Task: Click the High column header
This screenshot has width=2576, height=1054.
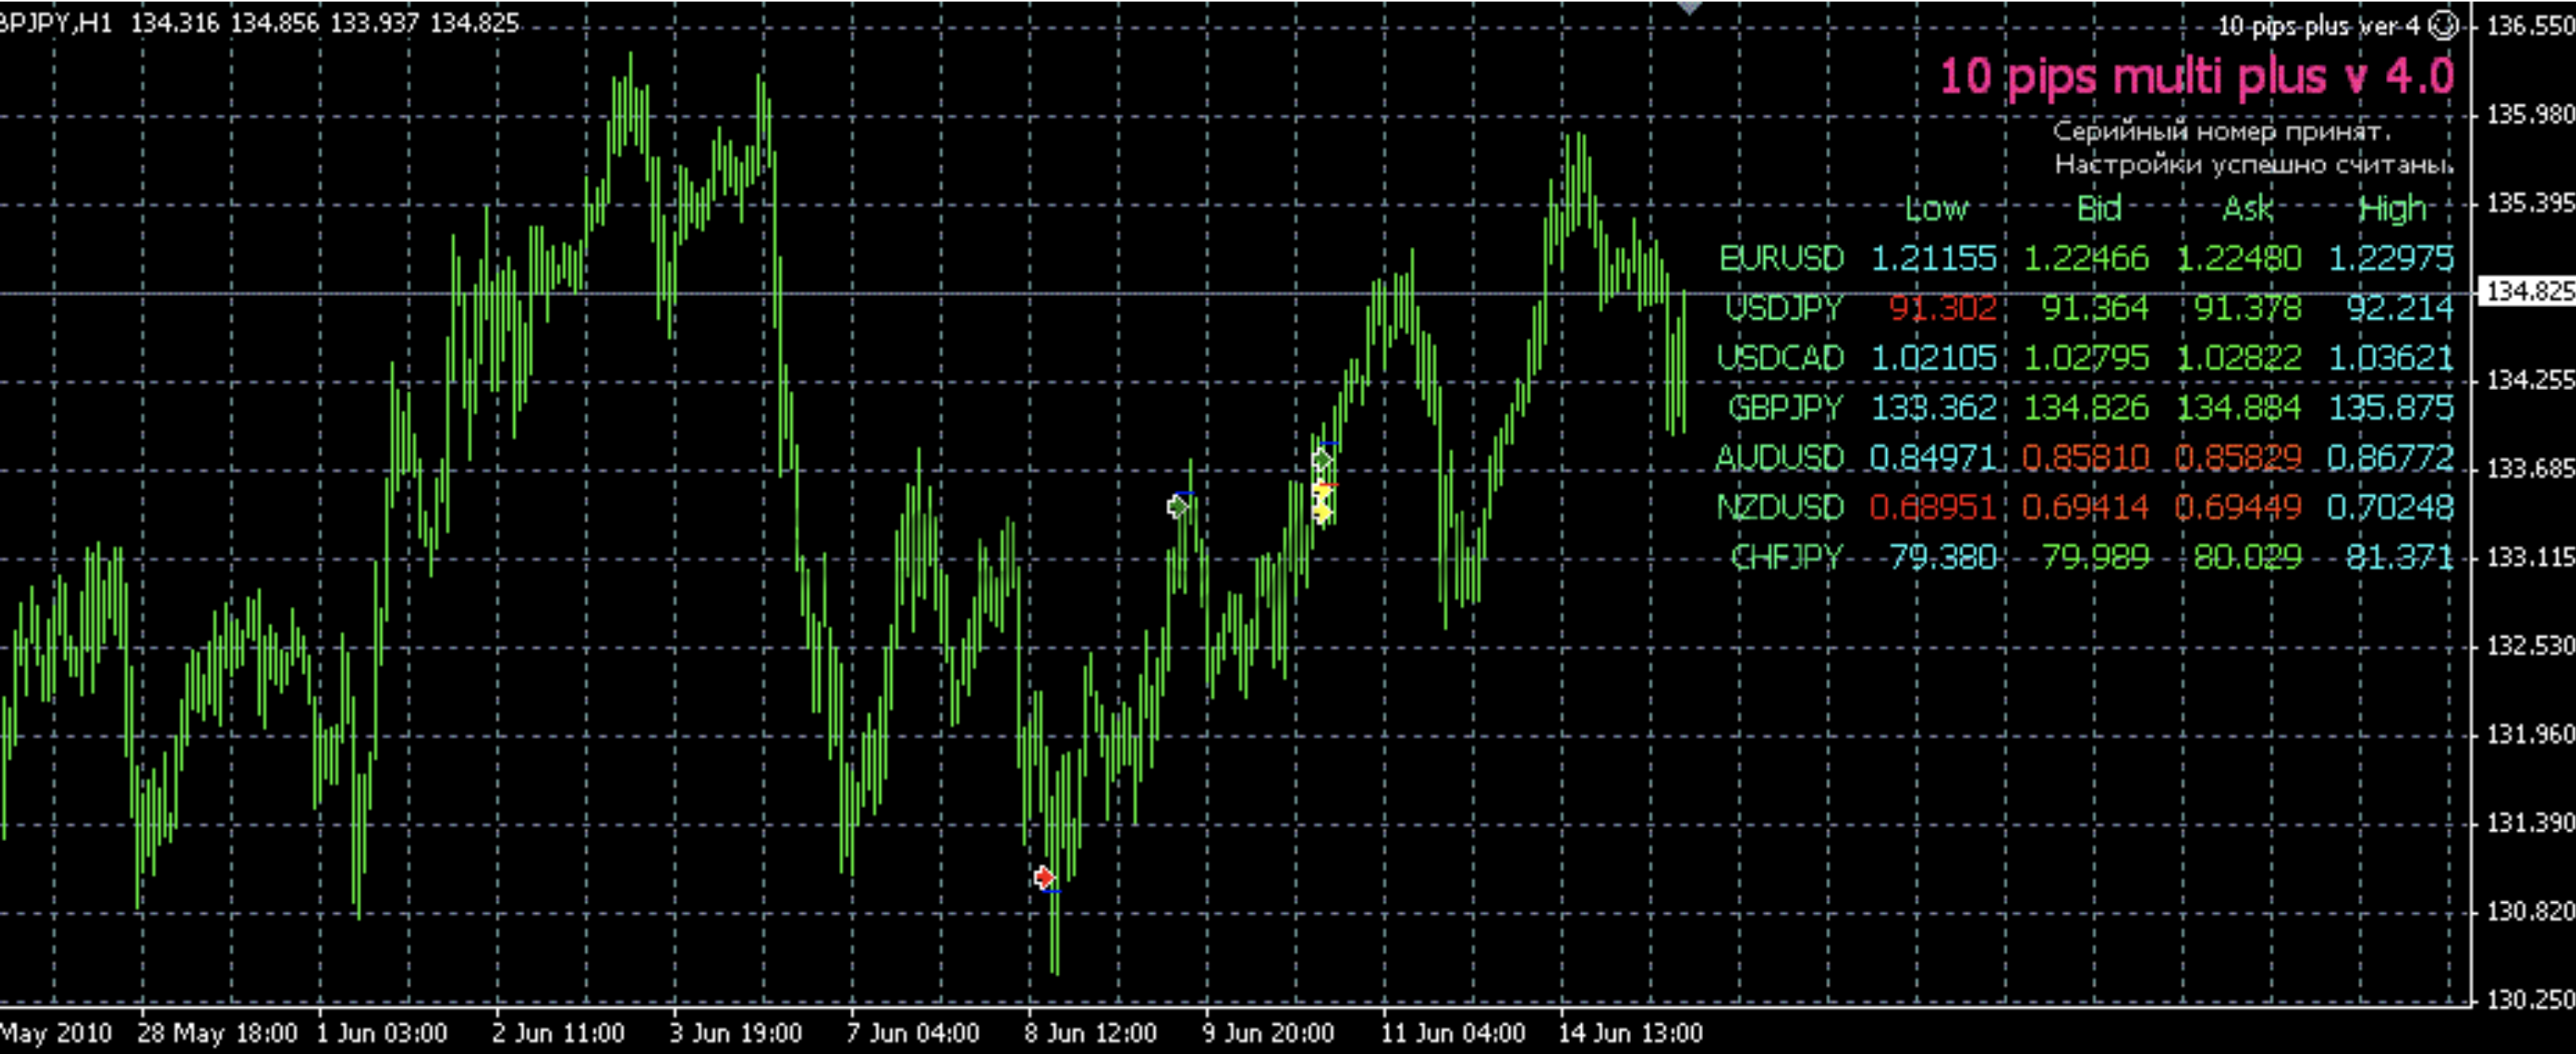Action: point(2392,209)
